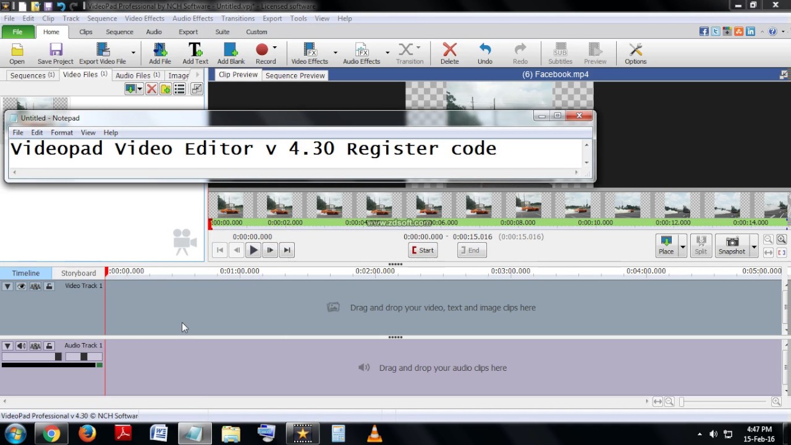The image size is (791, 445).
Task: Step to next frame in preview
Action: (270, 250)
